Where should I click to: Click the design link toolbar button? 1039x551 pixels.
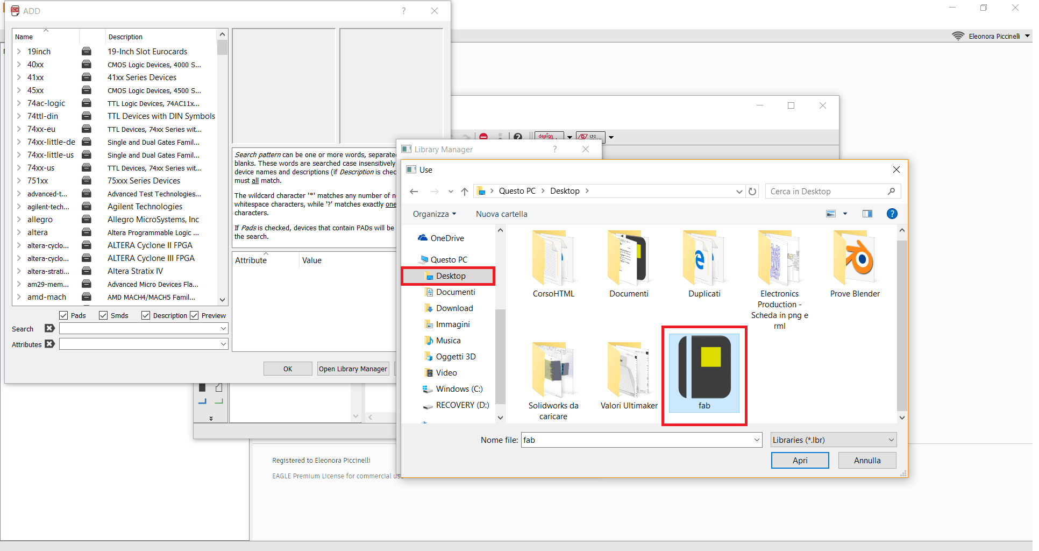[549, 137]
